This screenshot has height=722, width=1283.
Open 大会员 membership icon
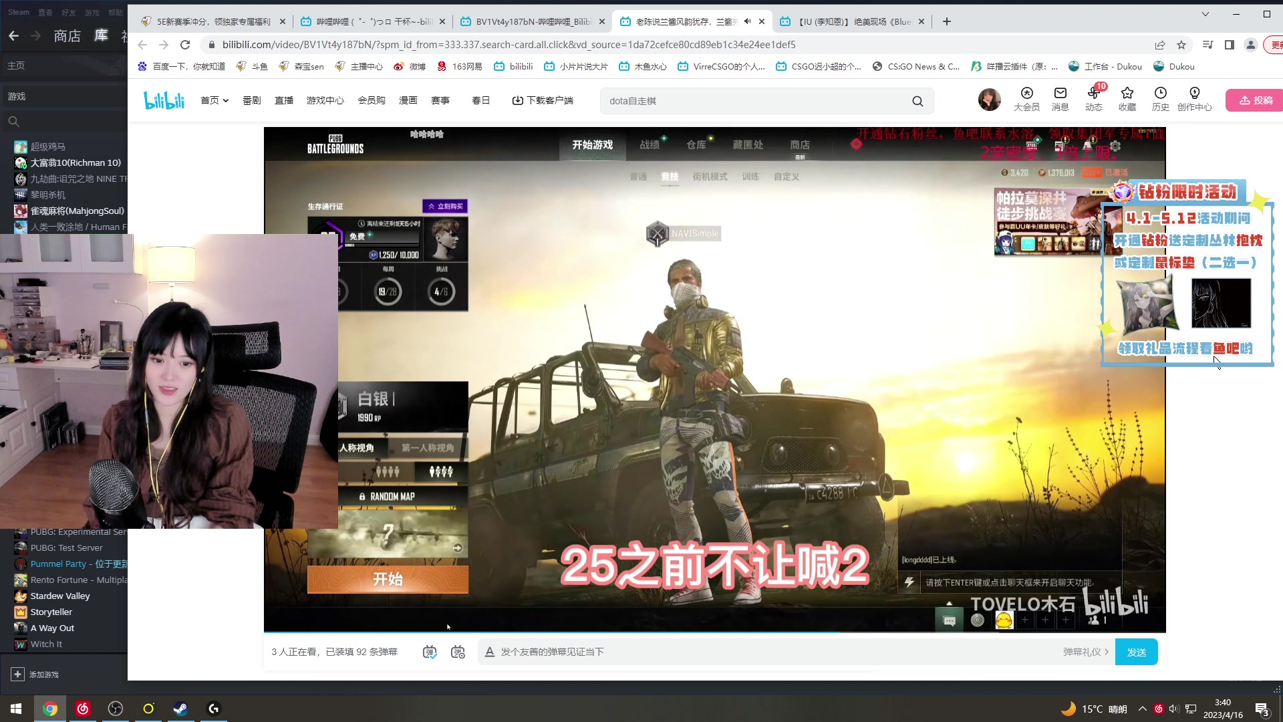coord(1026,99)
